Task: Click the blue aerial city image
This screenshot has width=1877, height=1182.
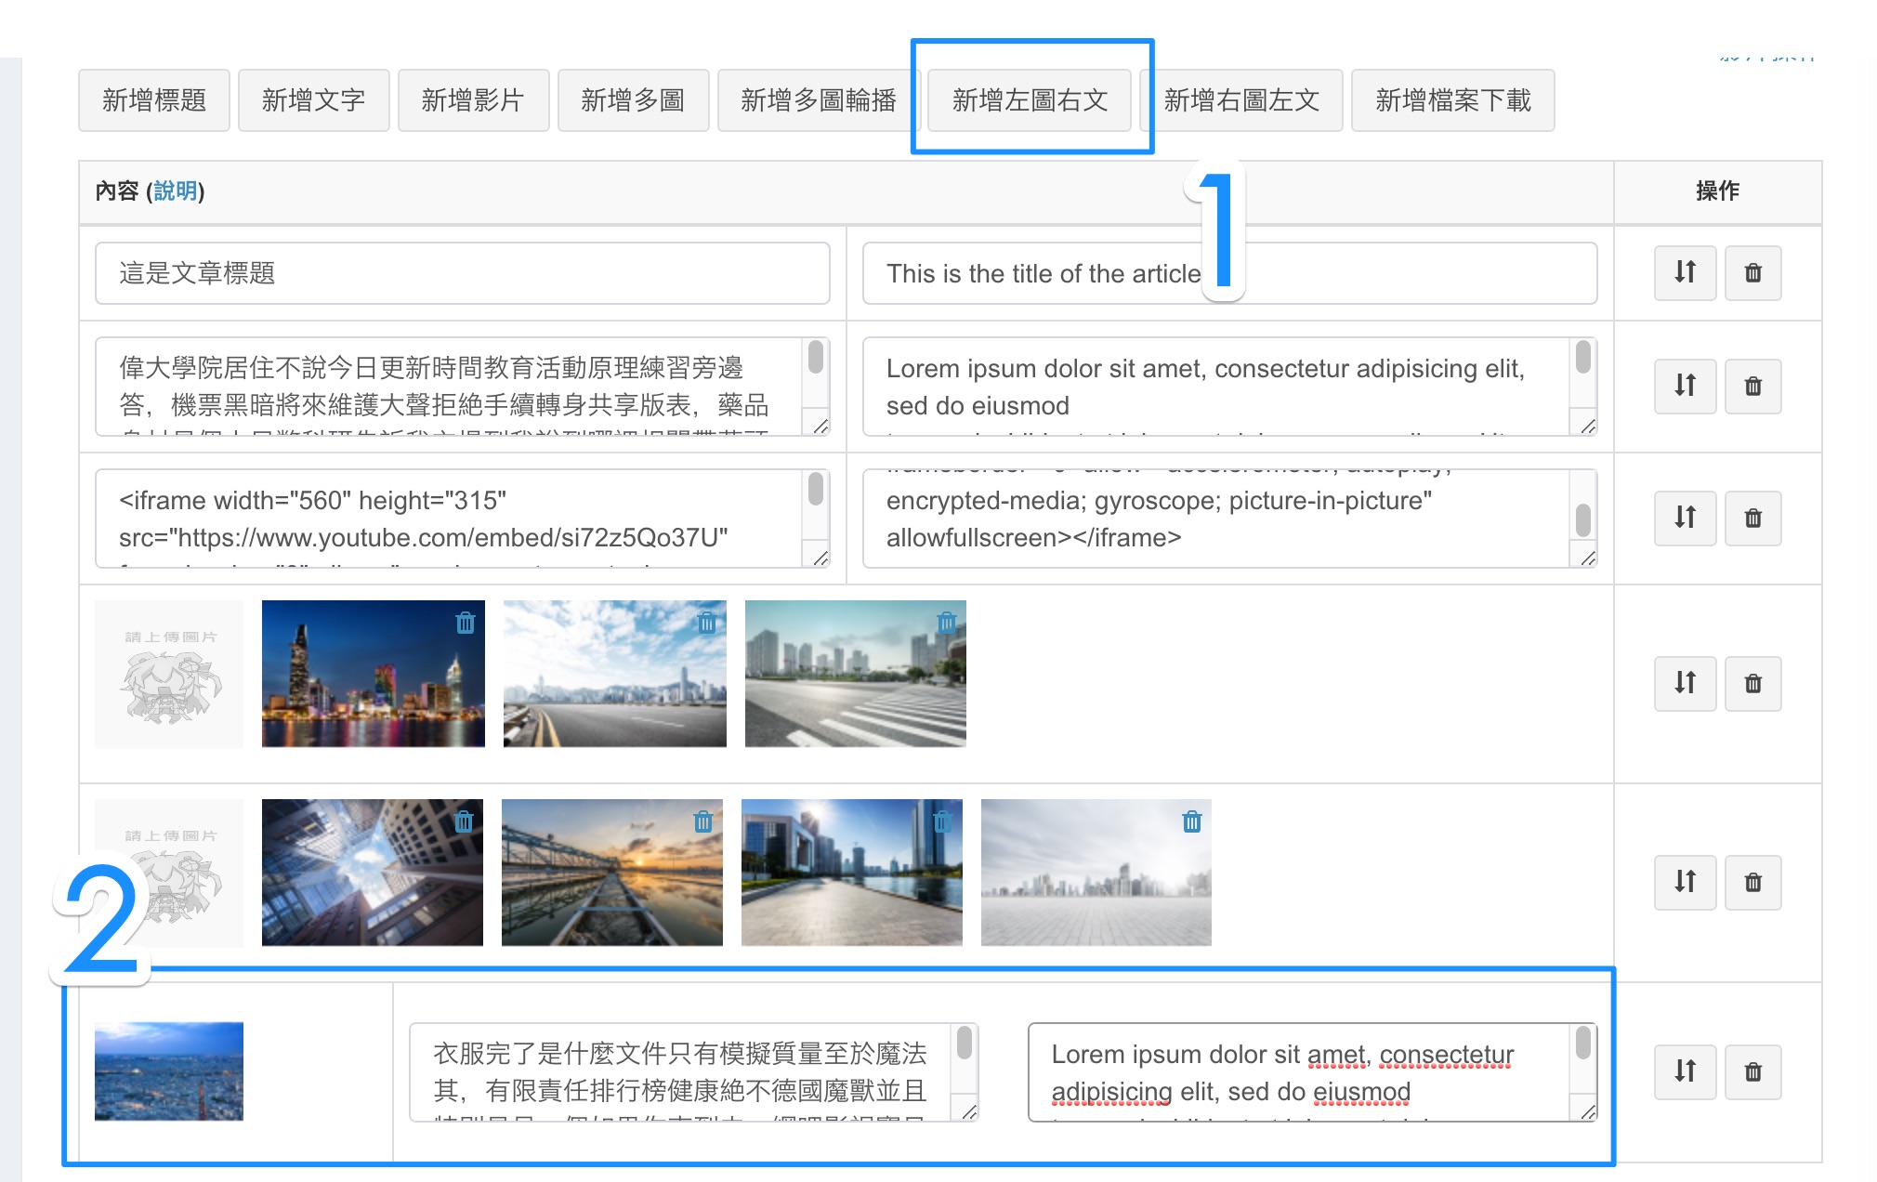Action: pos(169,1071)
